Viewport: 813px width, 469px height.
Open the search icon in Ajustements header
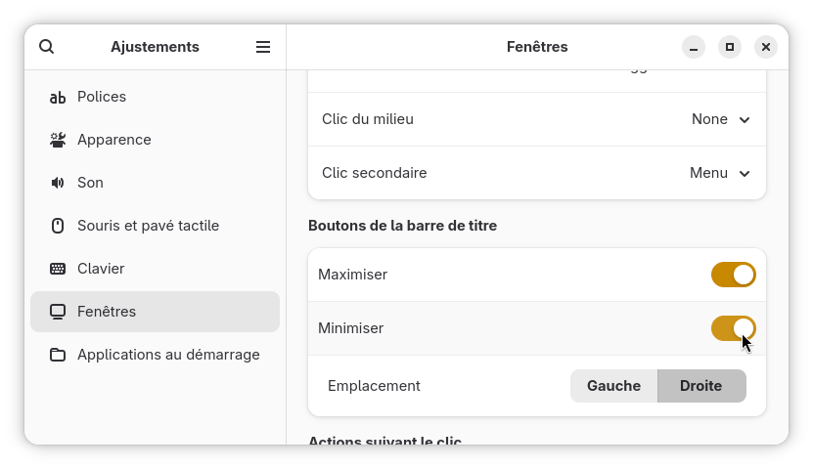(47, 47)
